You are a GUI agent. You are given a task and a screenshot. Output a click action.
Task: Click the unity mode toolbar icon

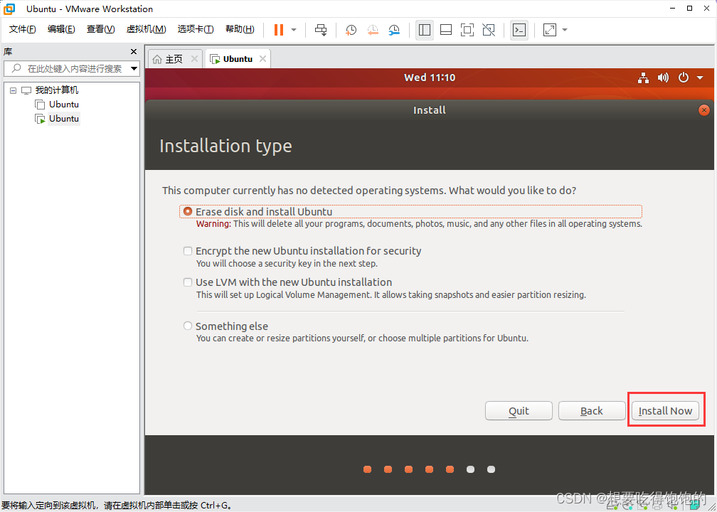tap(489, 30)
